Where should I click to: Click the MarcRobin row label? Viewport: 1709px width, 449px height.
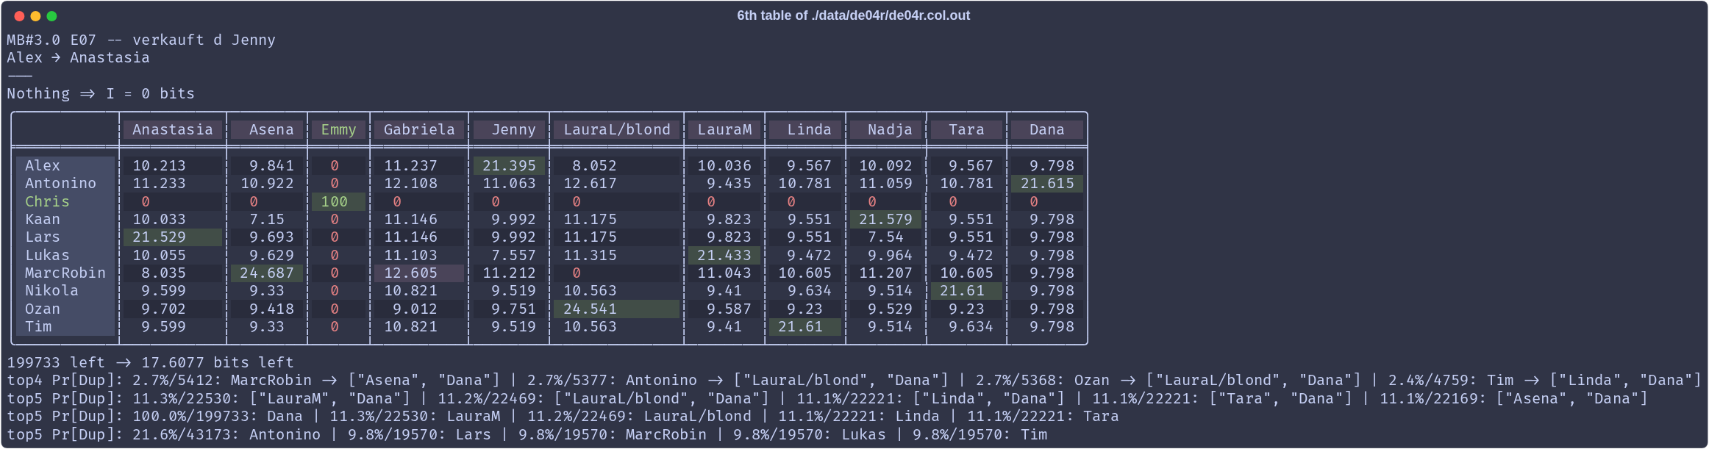65,273
